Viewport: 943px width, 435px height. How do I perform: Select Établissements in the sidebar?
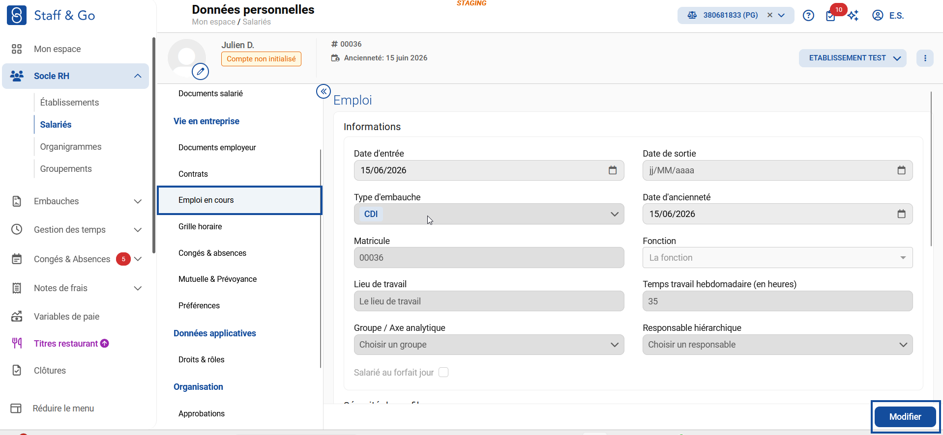click(69, 103)
